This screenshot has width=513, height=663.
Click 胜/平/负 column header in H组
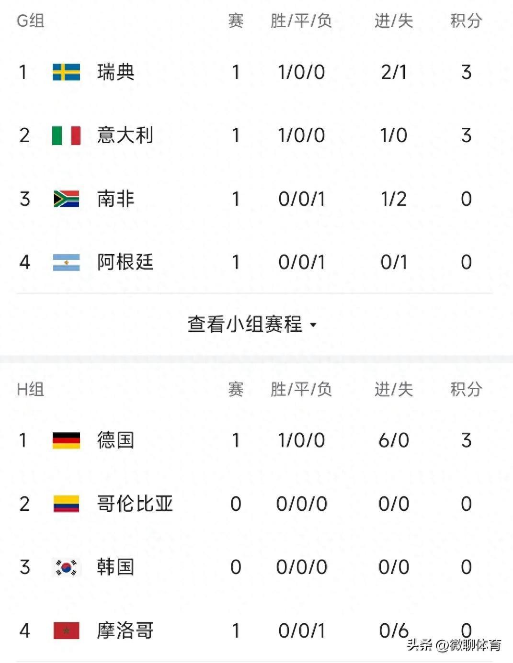(301, 389)
